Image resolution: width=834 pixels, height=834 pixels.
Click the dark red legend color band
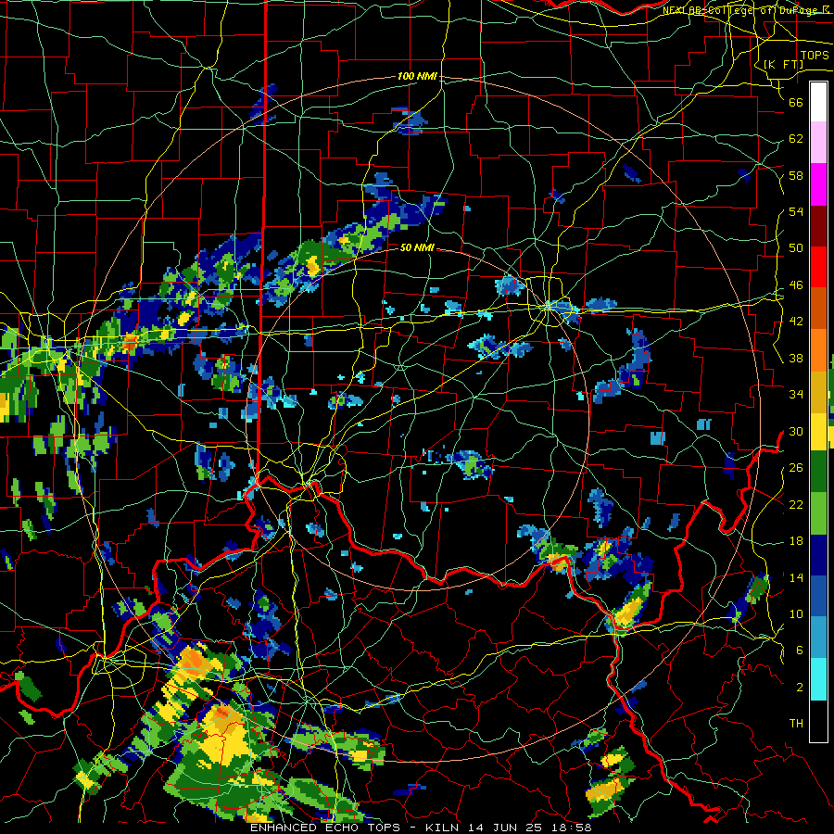pyautogui.click(x=818, y=226)
